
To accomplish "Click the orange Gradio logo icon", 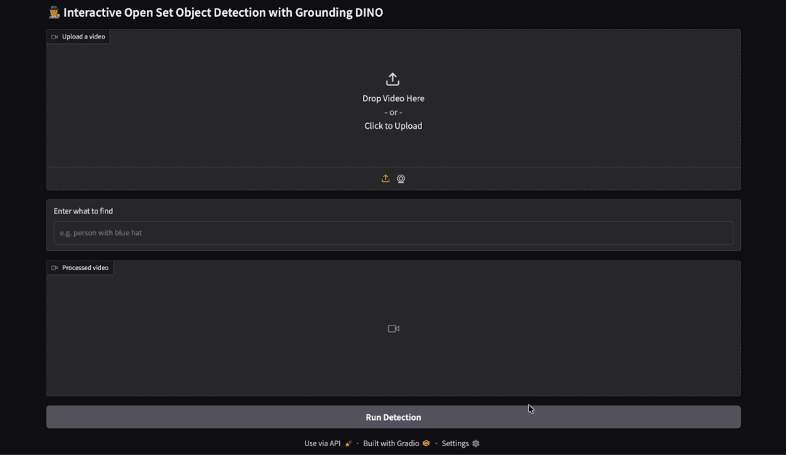I will [426, 443].
